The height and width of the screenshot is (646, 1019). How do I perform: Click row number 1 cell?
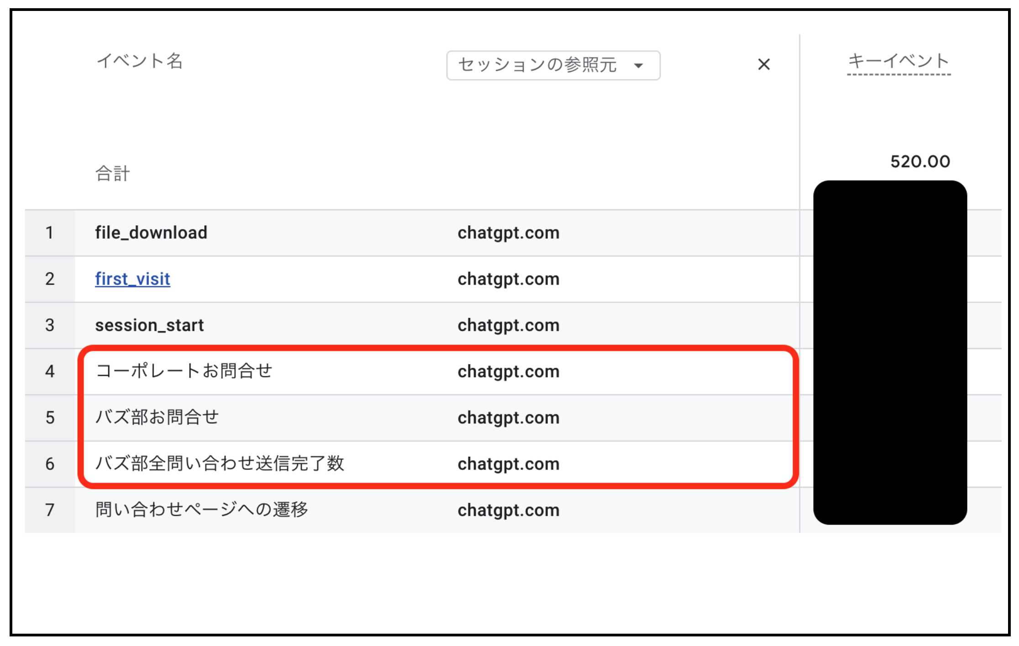(x=49, y=233)
